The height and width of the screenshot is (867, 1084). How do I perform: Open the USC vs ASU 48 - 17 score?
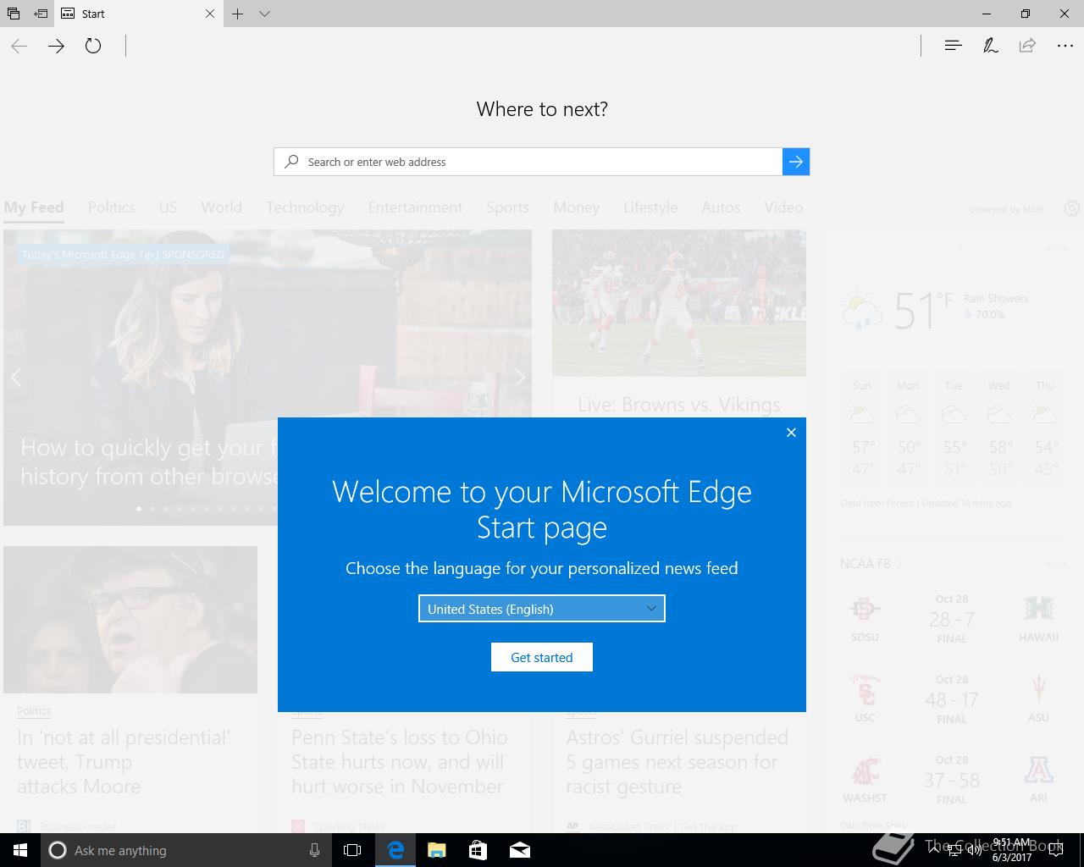coord(952,700)
